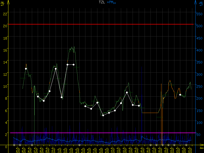The image size is (204, 153).
Task: Click the first white data point
Action: click(x=26, y=69)
